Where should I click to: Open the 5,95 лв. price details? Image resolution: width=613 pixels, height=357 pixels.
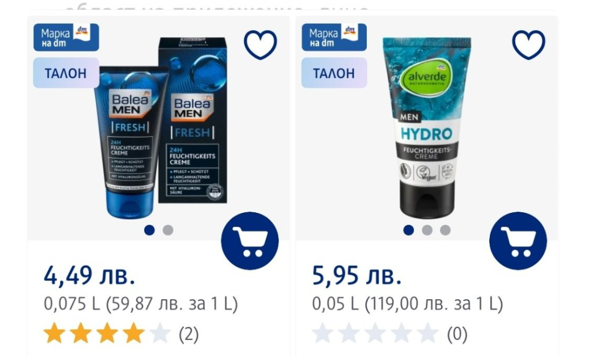click(357, 275)
